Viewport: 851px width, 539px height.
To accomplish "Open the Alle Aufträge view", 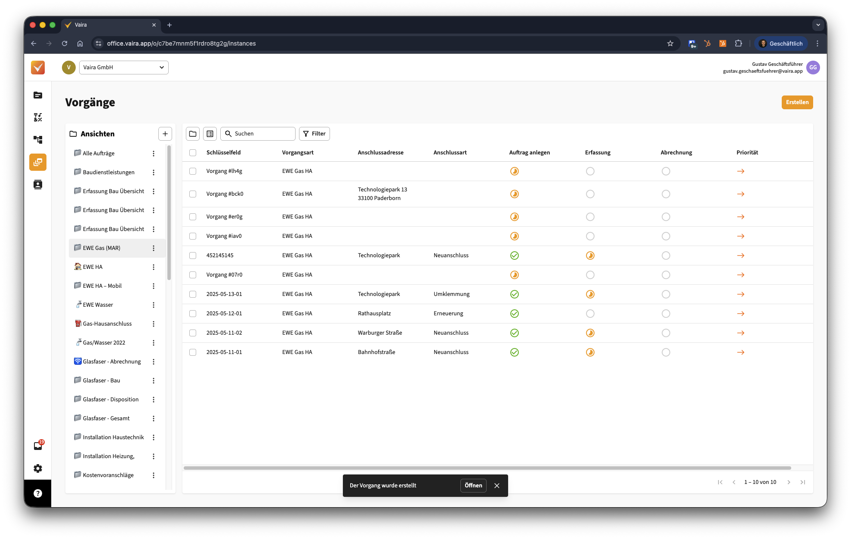I will [99, 154].
